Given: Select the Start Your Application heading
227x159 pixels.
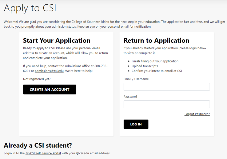Looking at the screenshot, I should pyautogui.click(x=56, y=40).
